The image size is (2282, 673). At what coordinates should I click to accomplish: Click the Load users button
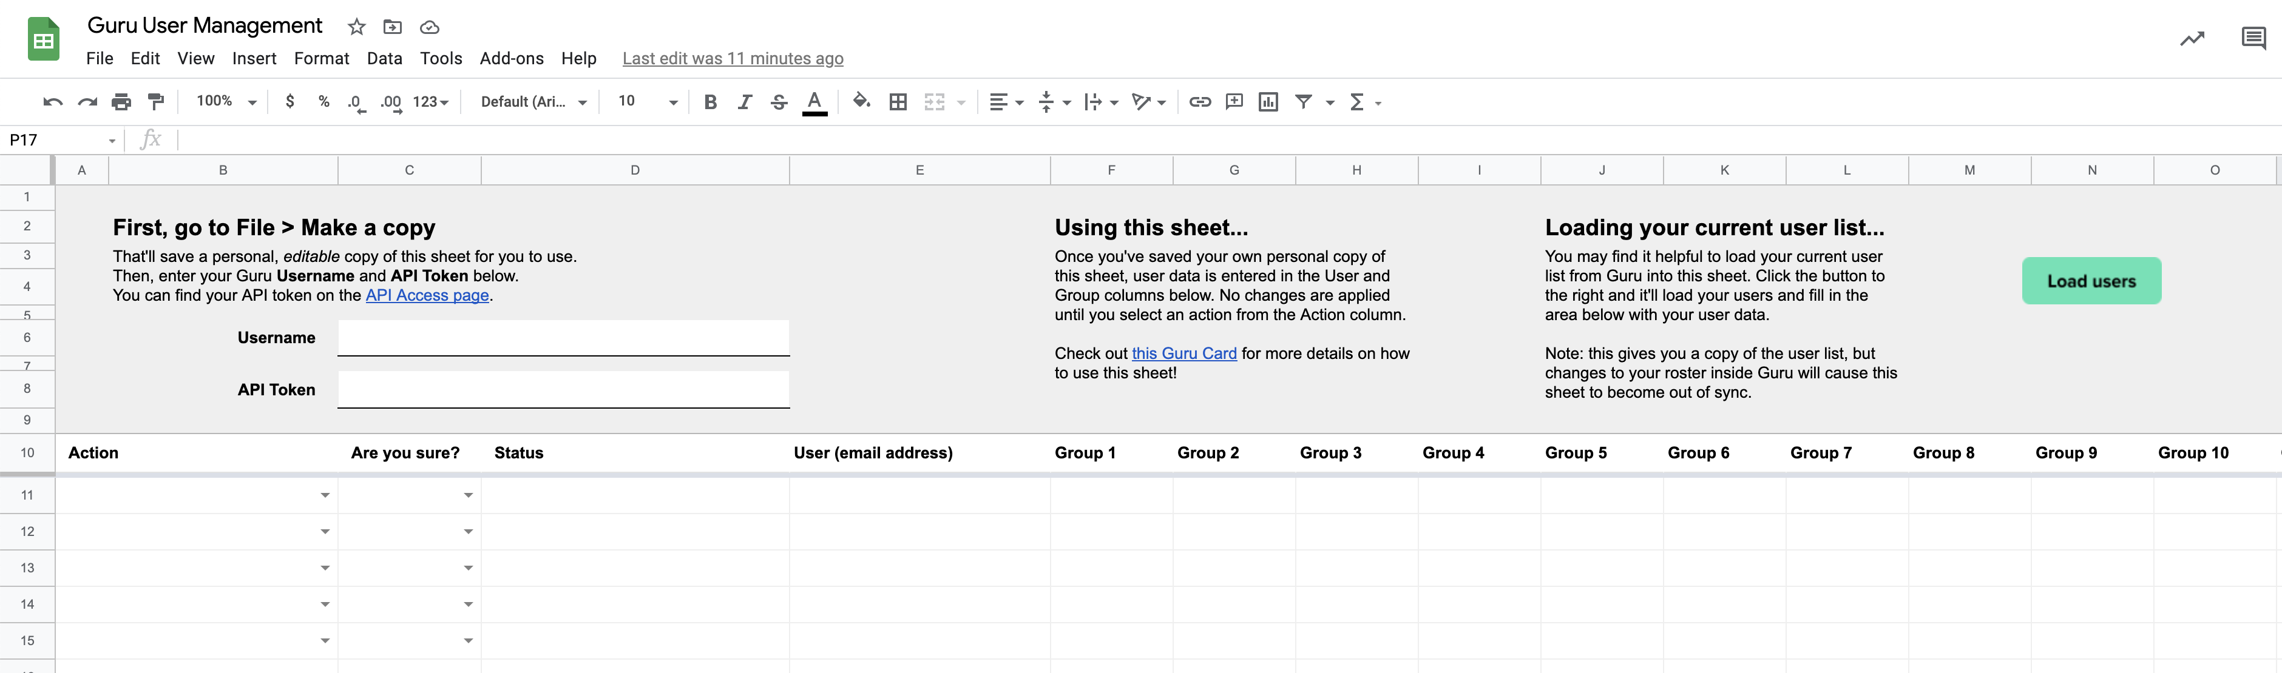2091,281
